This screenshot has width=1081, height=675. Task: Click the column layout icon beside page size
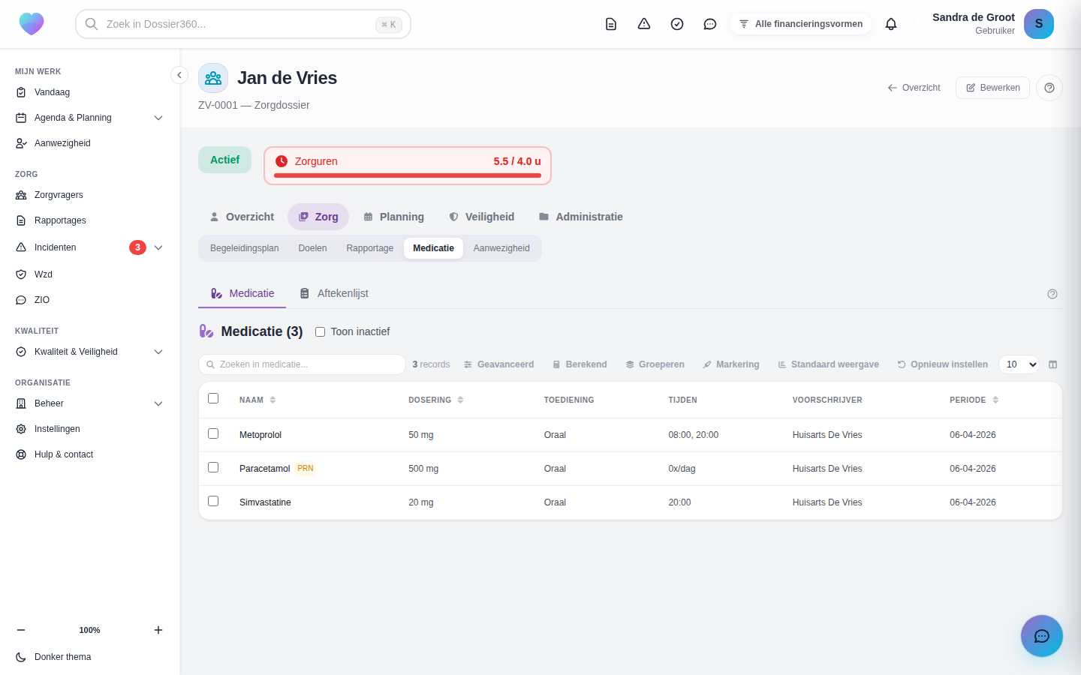(x=1052, y=364)
